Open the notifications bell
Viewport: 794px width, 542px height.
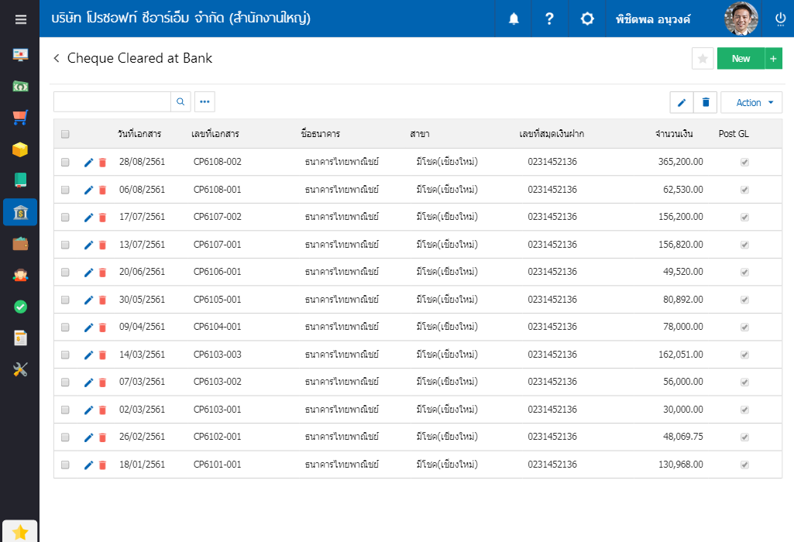tap(514, 19)
